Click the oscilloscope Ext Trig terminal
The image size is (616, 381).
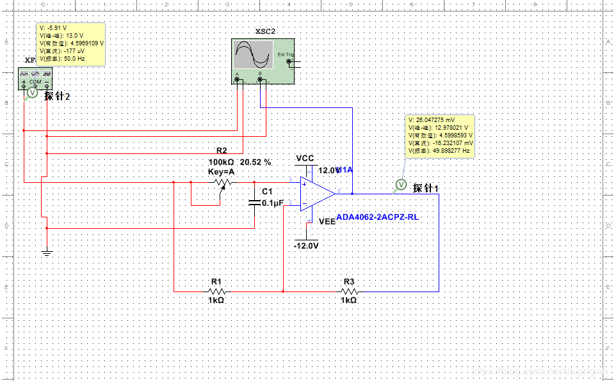click(x=289, y=61)
